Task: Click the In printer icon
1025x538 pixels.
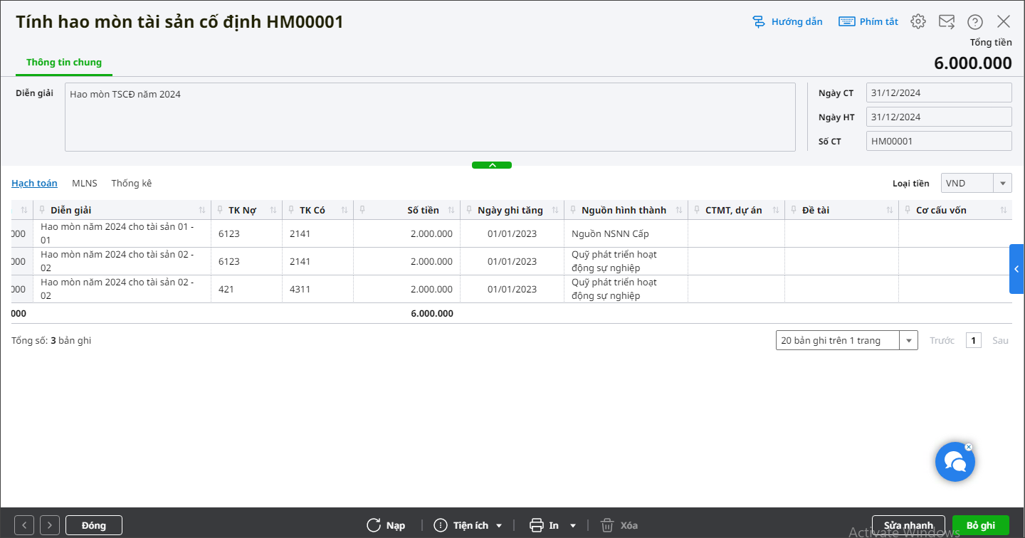Action: (537, 525)
